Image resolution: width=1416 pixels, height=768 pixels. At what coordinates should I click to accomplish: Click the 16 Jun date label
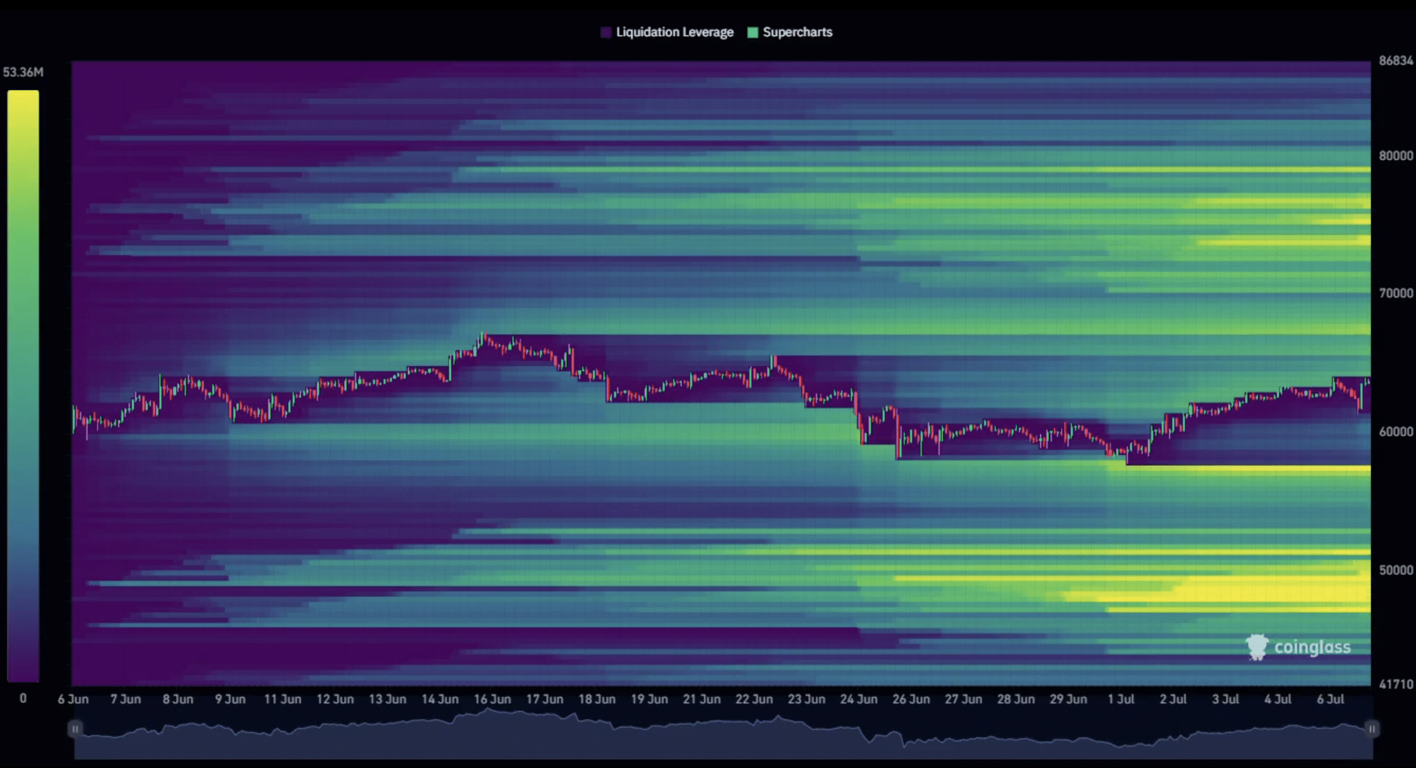492,699
